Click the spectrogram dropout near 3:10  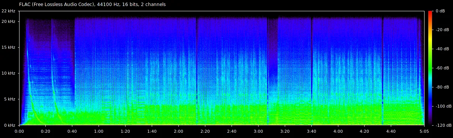tap(273, 52)
